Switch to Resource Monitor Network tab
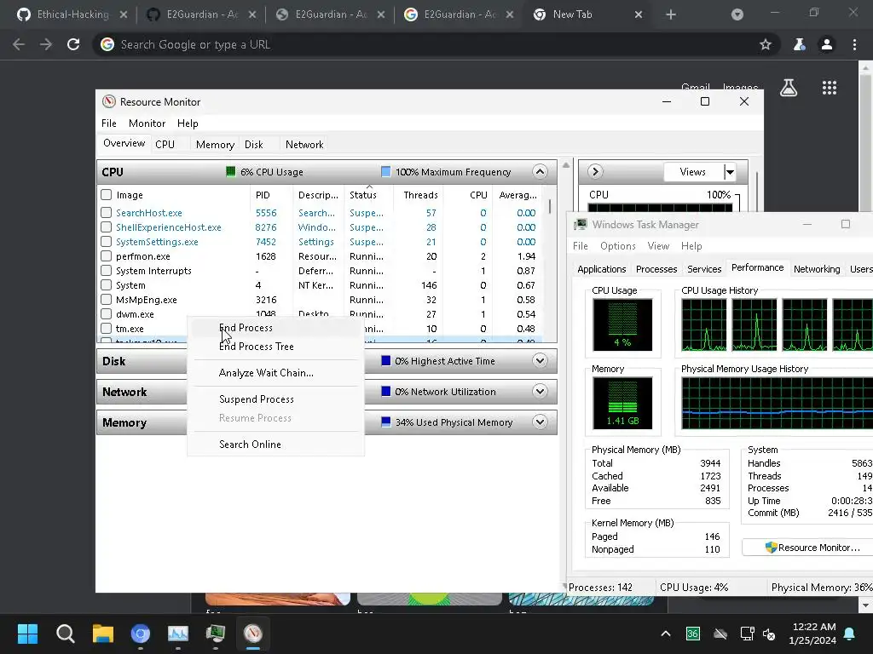Image resolution: width=873 pixels, height=654 pixels. click(x=304, y=145)
